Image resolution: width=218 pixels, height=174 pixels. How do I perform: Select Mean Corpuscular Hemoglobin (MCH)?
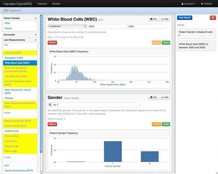tap(20, 105)
